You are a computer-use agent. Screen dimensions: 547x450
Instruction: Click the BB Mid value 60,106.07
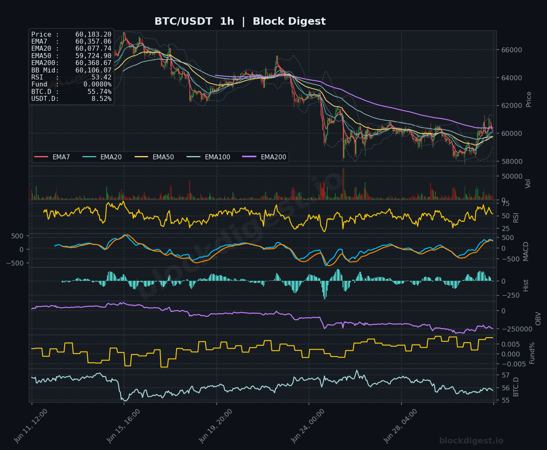(x=93, y=70)
